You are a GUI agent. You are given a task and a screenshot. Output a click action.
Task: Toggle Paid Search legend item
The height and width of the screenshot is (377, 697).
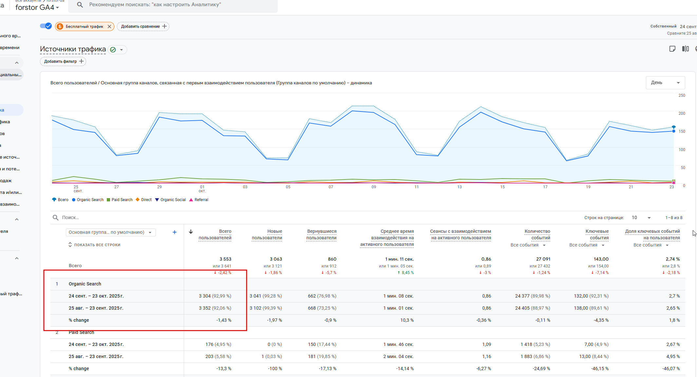pos(120,200)
